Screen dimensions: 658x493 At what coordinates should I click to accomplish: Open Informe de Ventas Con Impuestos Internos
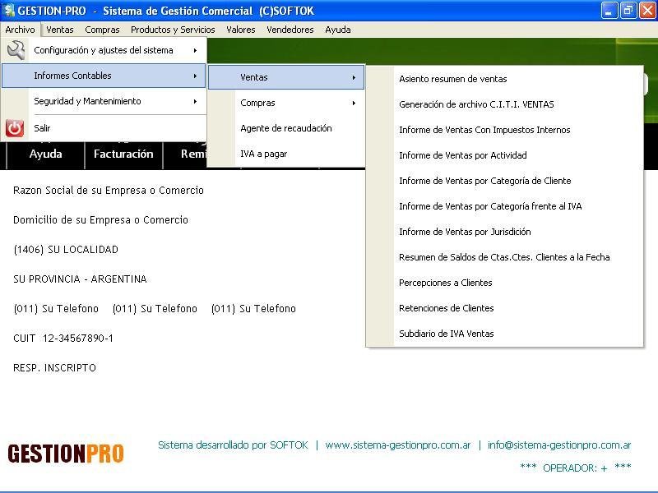484,130
